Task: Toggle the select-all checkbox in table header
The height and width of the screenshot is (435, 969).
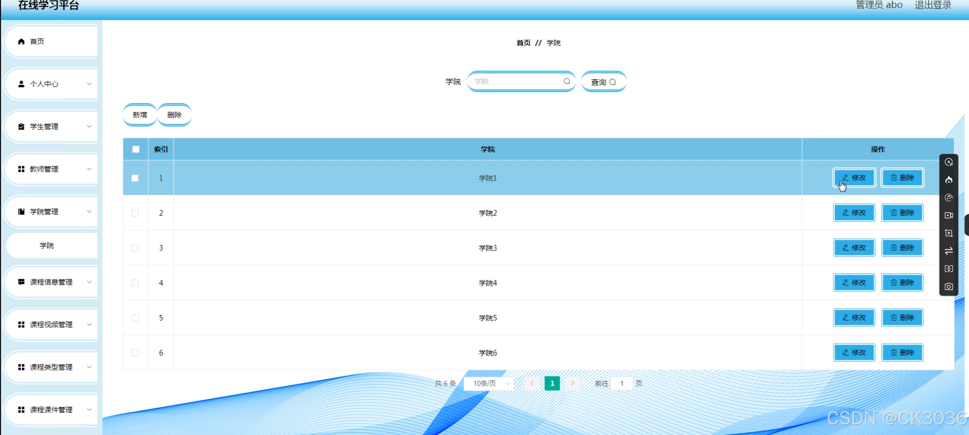Action: click(136, 149)
